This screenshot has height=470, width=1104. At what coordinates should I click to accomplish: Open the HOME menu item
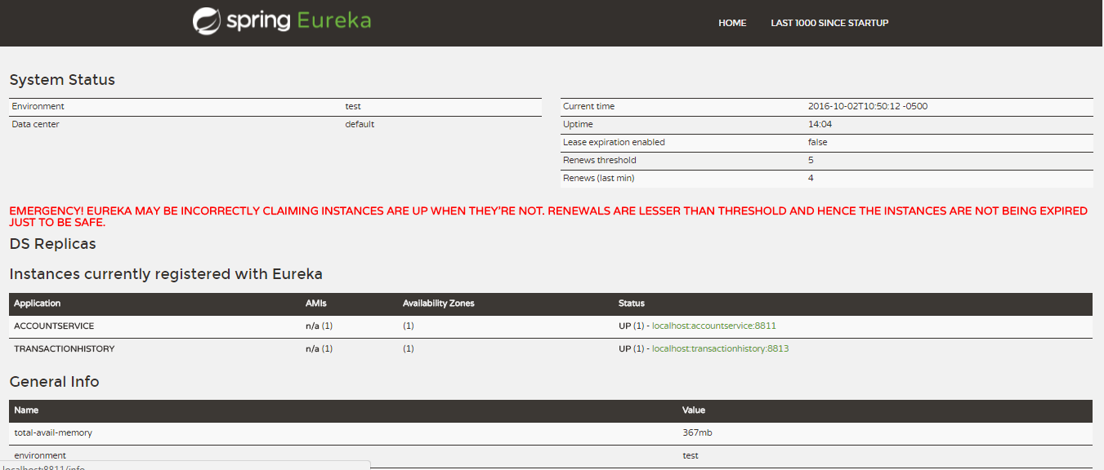[x=732, y=23]
